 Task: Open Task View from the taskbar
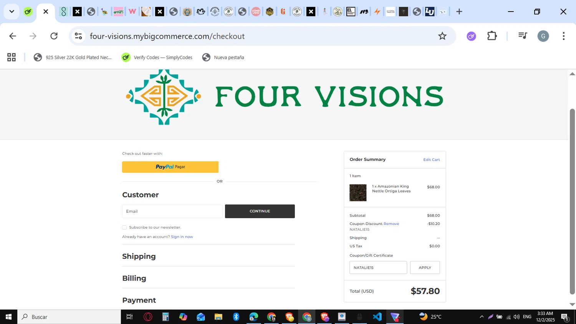(129, 317)
